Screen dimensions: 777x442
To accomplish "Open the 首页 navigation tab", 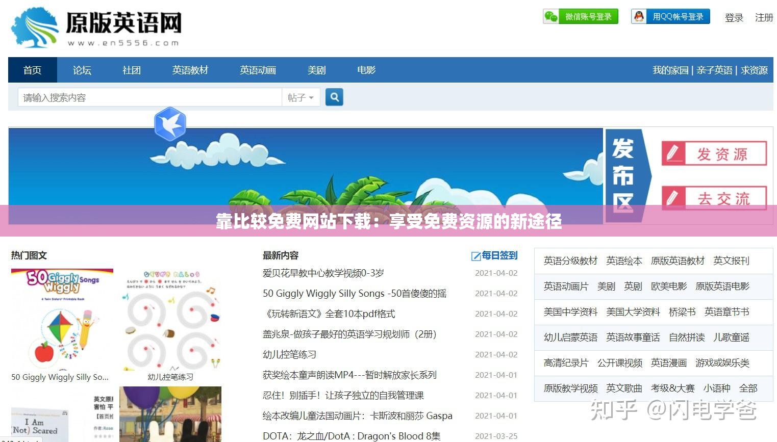I will pos(33,70).
